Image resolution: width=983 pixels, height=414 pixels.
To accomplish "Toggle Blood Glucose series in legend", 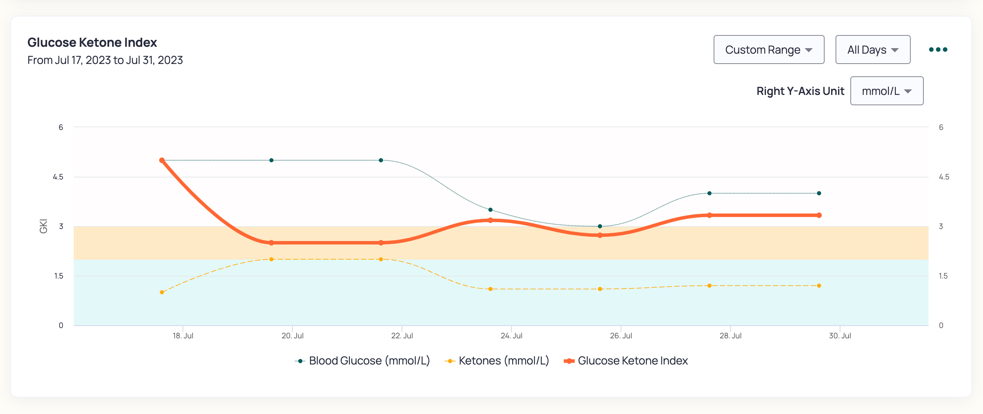I will pyautogui.click(x=369, y=361).
